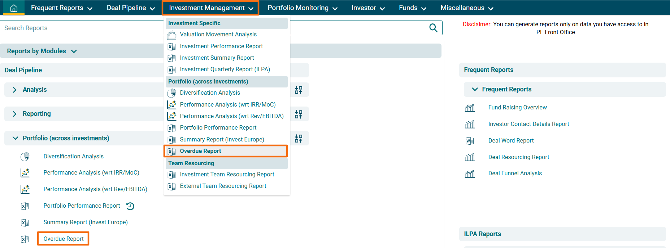Click the Diversification Analysis pie icon in left list

pos(25,157)
